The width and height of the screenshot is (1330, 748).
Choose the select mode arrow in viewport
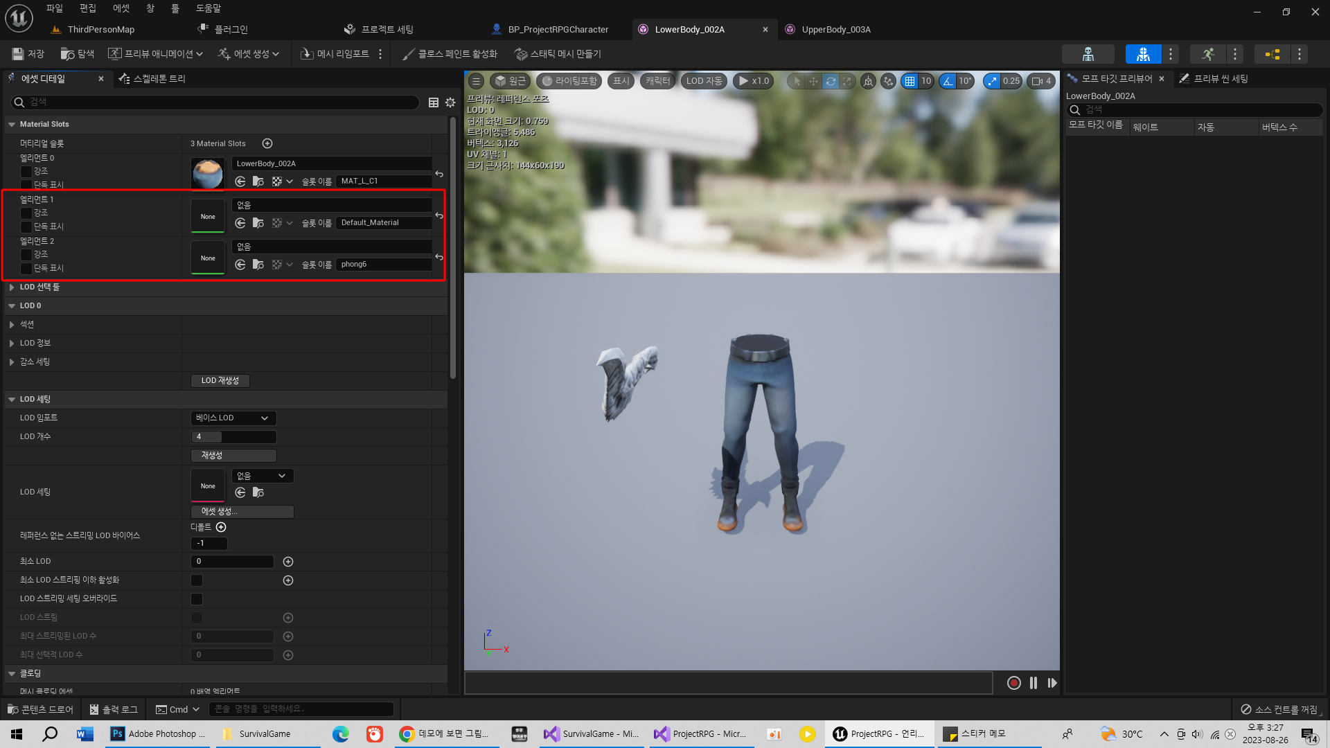(797, 81)
